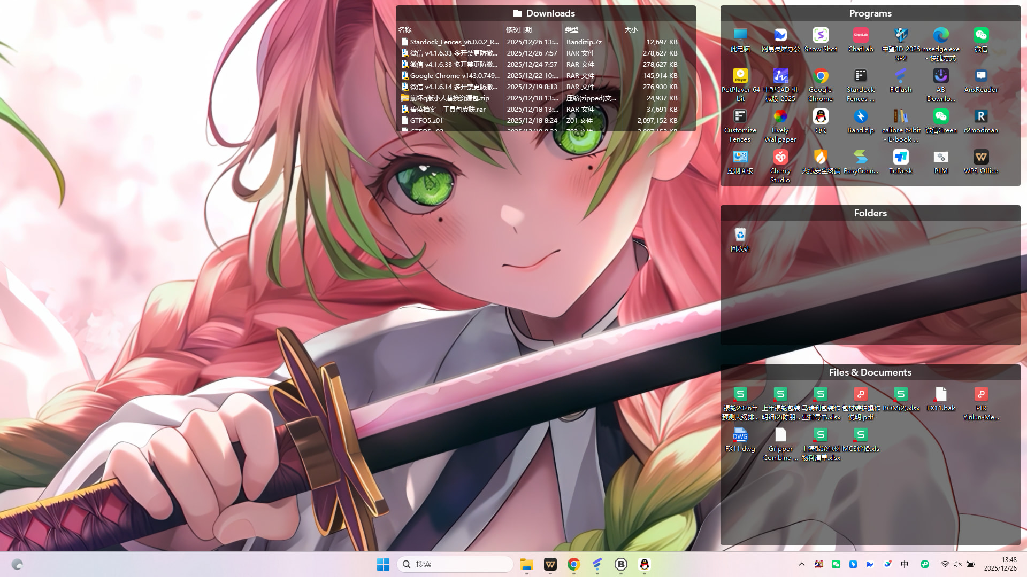Open the Lively Wallpaper icon
This screenshot has height=577, width=1027.
[780, 117]
